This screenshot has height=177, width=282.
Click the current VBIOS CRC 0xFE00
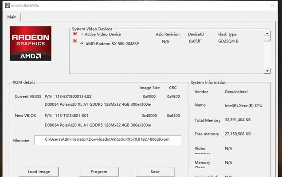click(x=173, y=96)
